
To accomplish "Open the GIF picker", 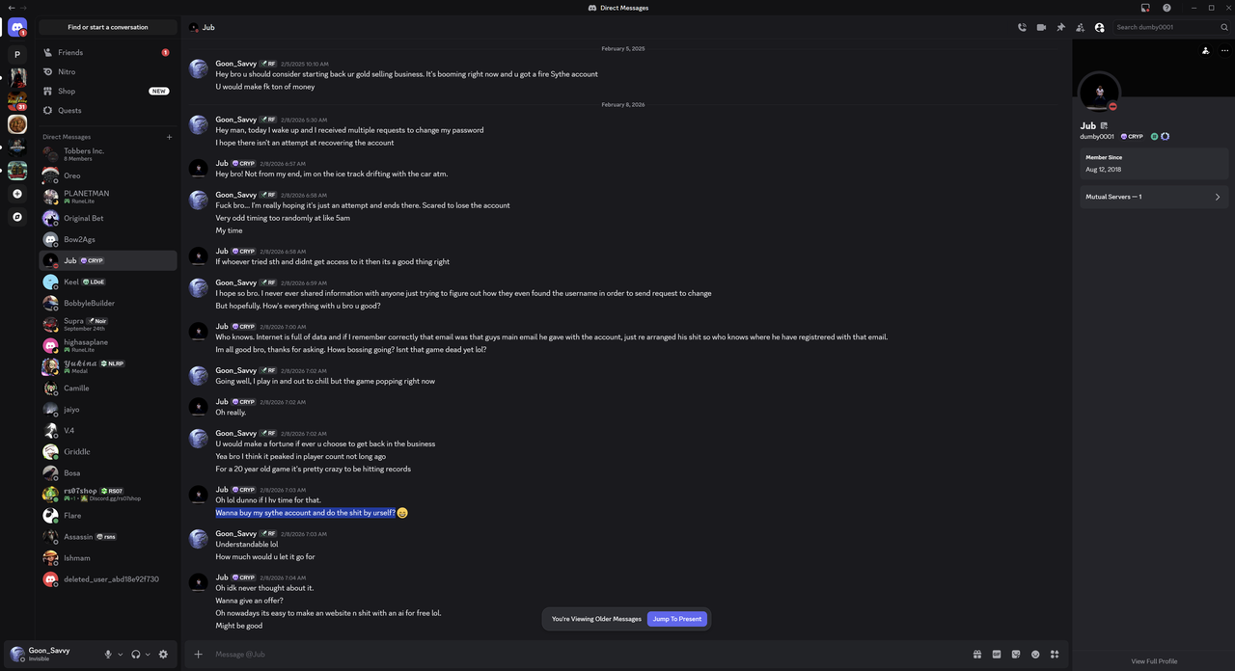I will click(x=997, y=655).
